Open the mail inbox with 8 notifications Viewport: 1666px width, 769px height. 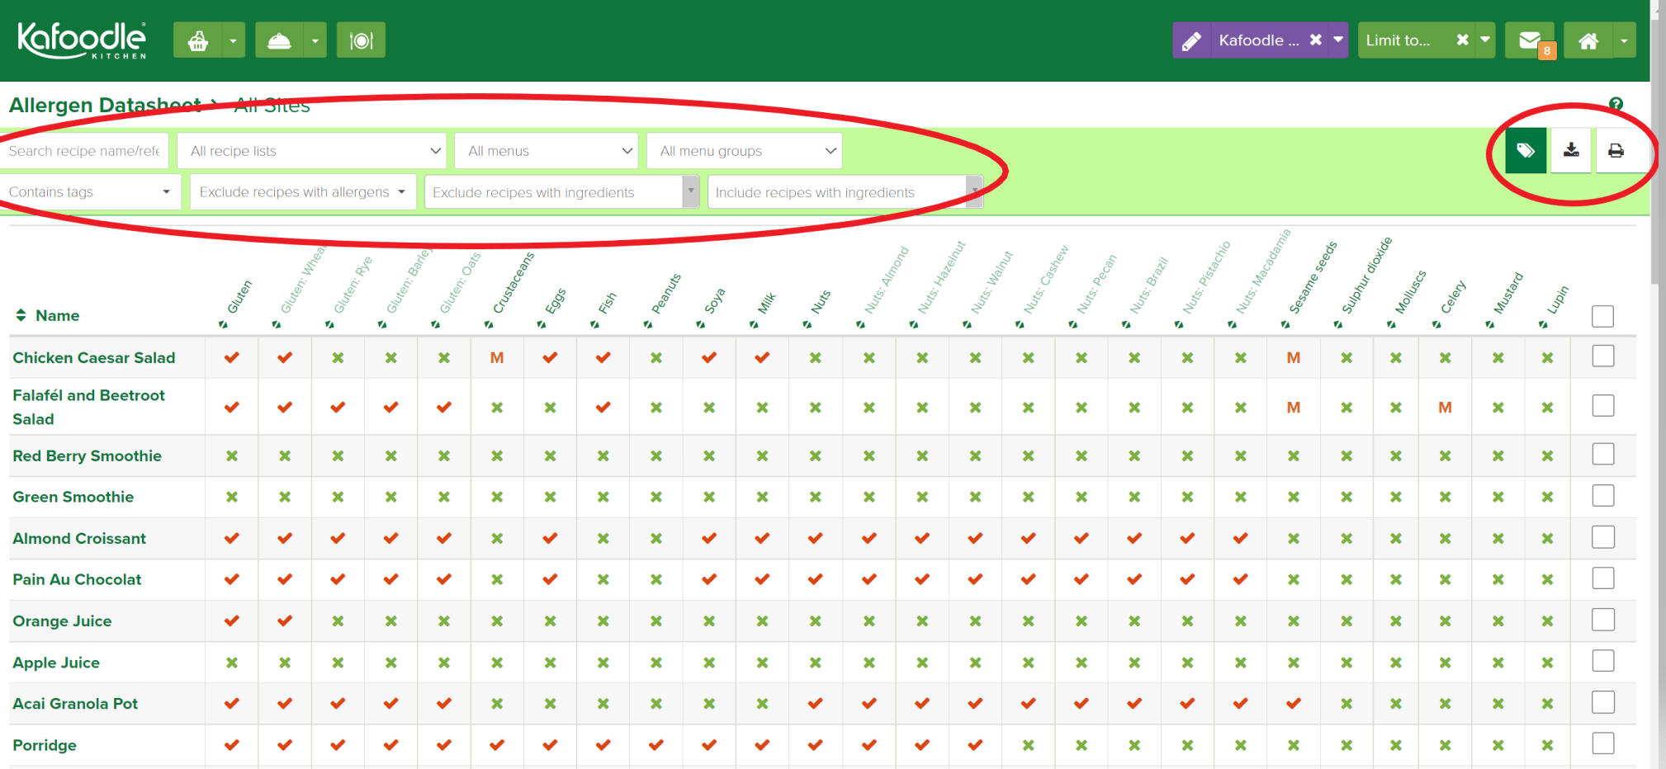tap(1530, 40)
